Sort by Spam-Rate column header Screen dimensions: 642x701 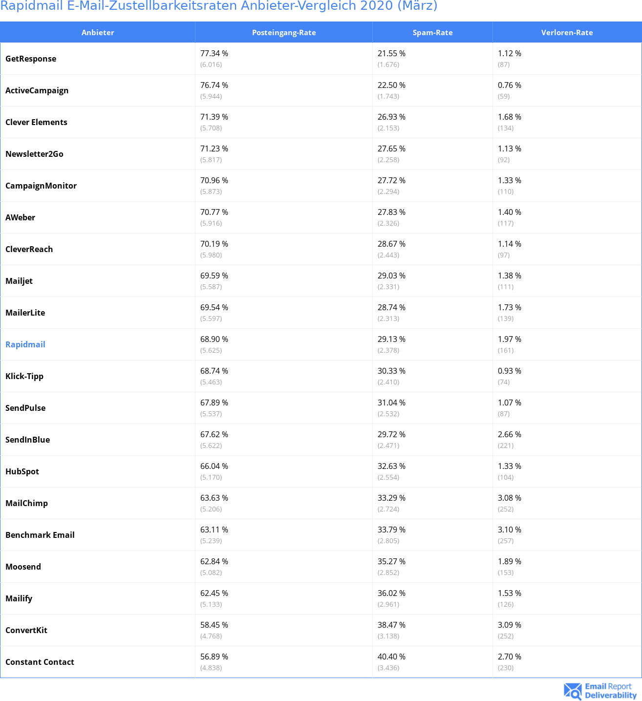(432, 33)
